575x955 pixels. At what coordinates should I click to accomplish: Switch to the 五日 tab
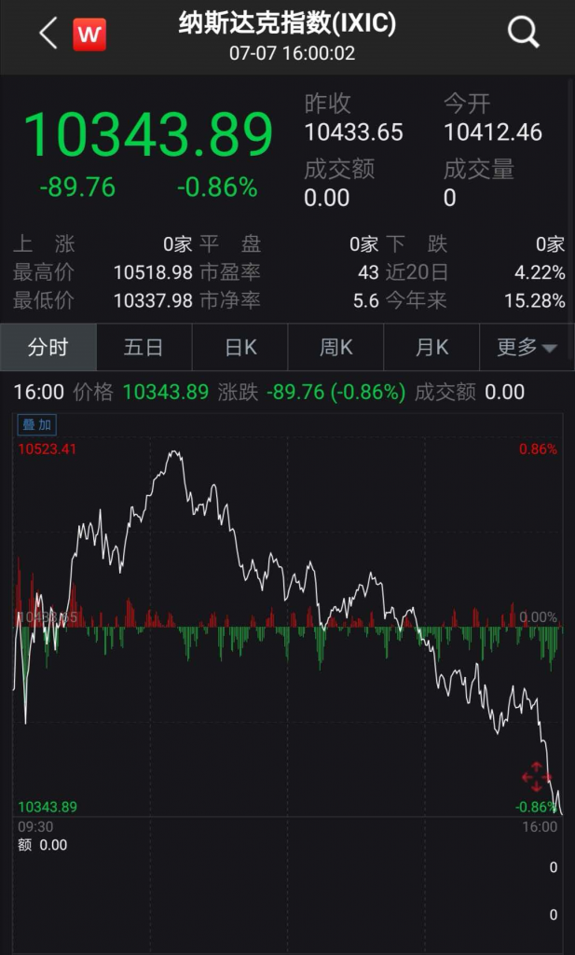tap(144, 347)
